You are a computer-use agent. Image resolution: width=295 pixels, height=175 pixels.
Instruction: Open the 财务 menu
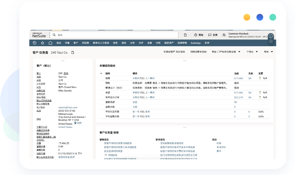[x=115, y=43]
